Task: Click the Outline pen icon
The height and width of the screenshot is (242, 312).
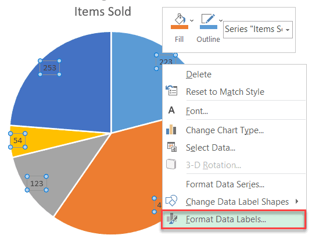Action: [208, 19]
